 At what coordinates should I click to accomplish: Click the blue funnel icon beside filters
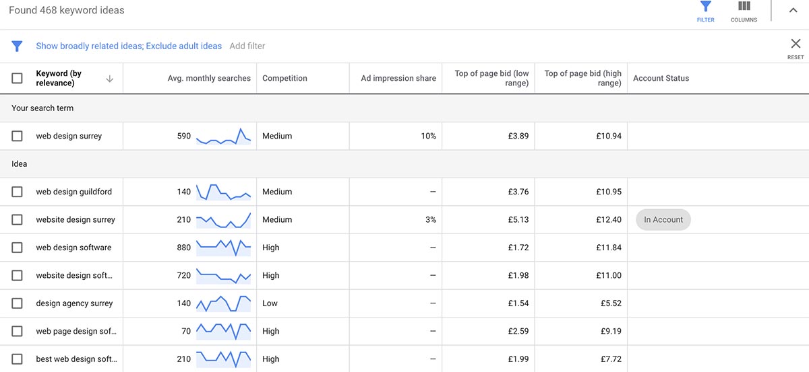point(17,46)
